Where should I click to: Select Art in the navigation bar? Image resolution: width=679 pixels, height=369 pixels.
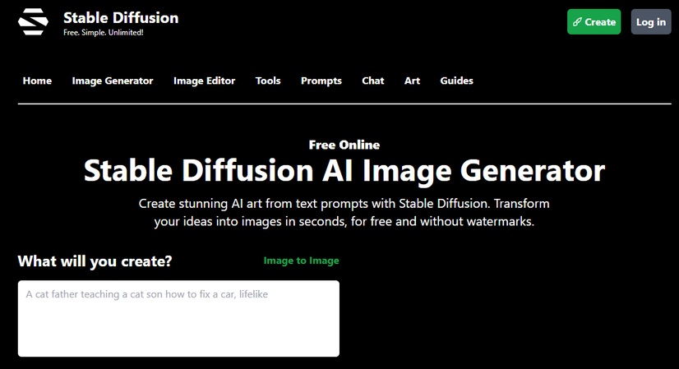click(x=413, y=81)
